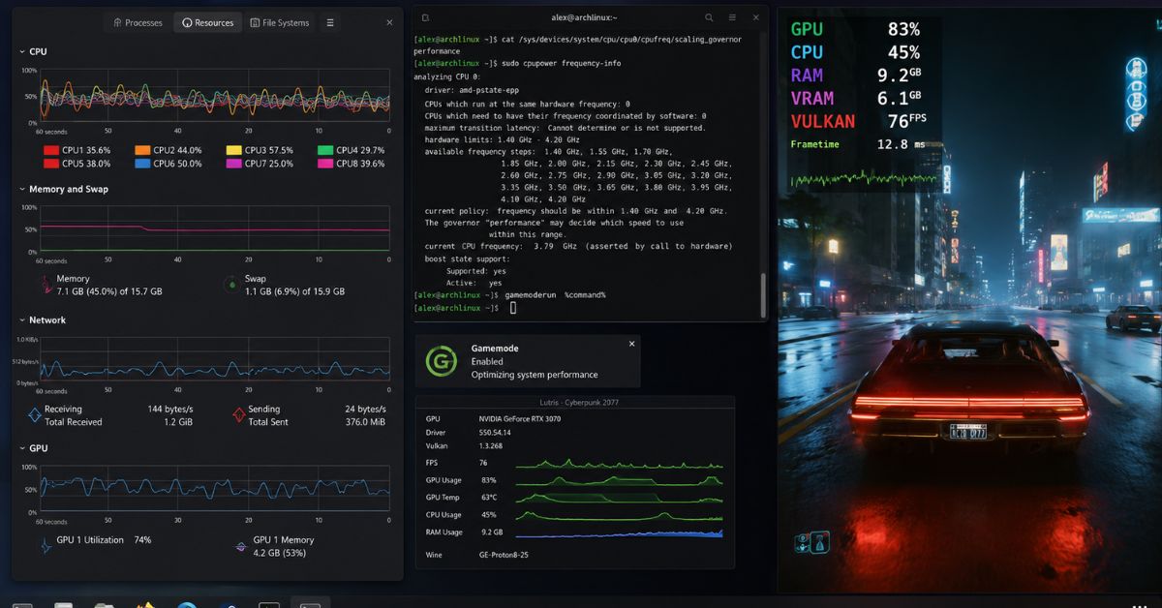Pick the CPU3 yellow color swatch
The height and width of the screenshot is (608, 1162).
click(234, 150)
